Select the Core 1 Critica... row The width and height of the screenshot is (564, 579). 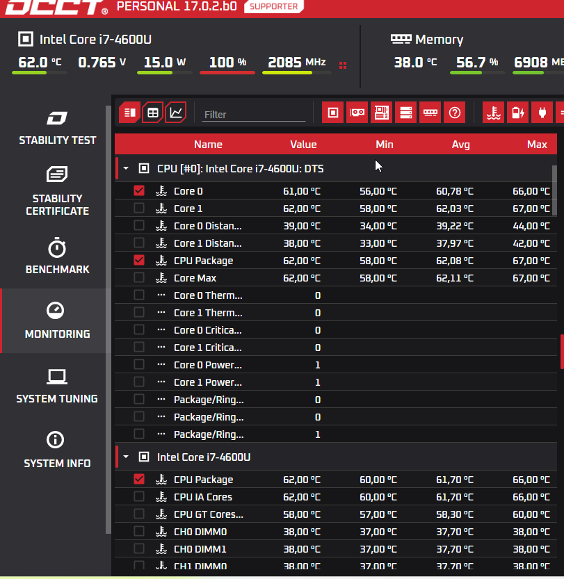click(x=336, y=347)
